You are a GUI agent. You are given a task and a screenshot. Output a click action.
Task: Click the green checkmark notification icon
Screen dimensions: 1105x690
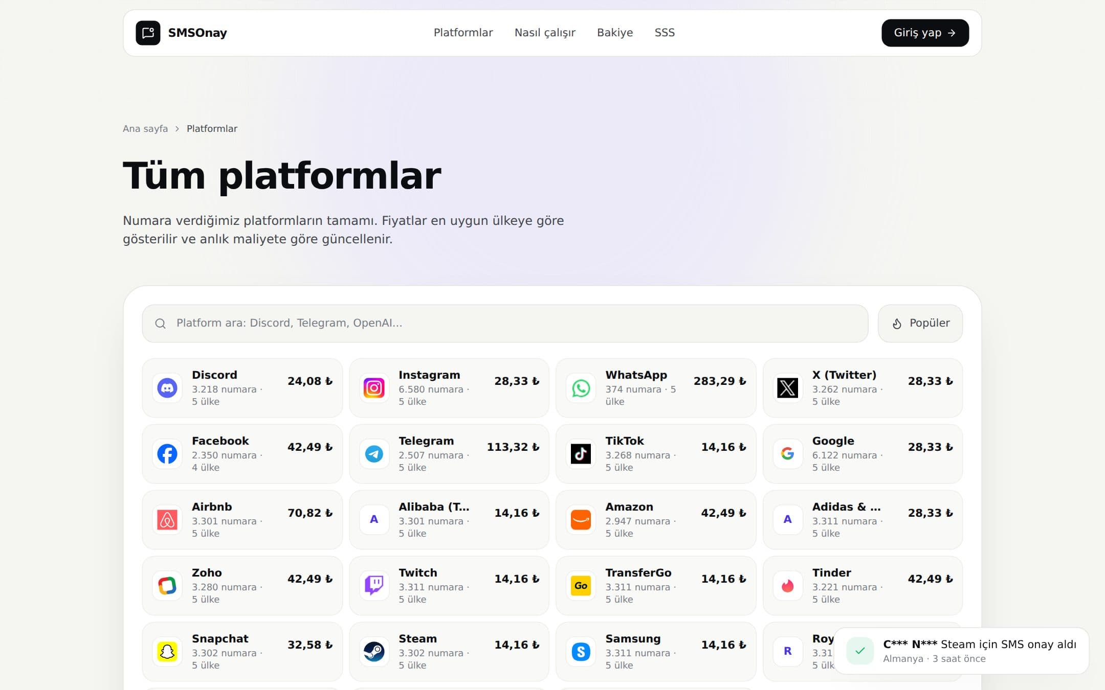860,651
